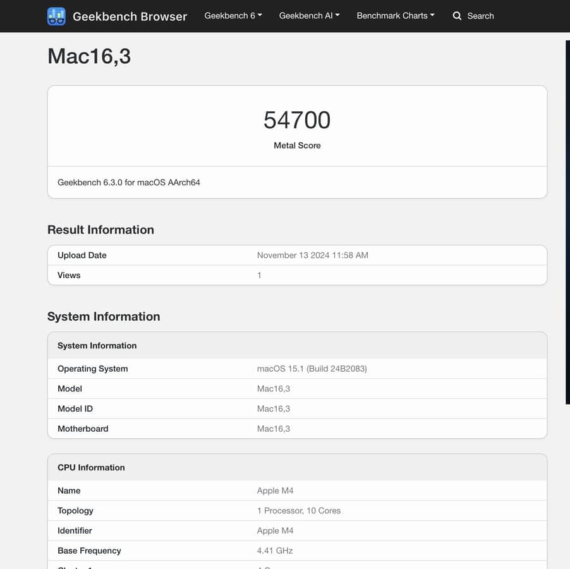Screen dimensions: 570x569
Task: Click the Model ID row's Mac16,3 value
Action: pyautogui.click(x=274, y=408)
